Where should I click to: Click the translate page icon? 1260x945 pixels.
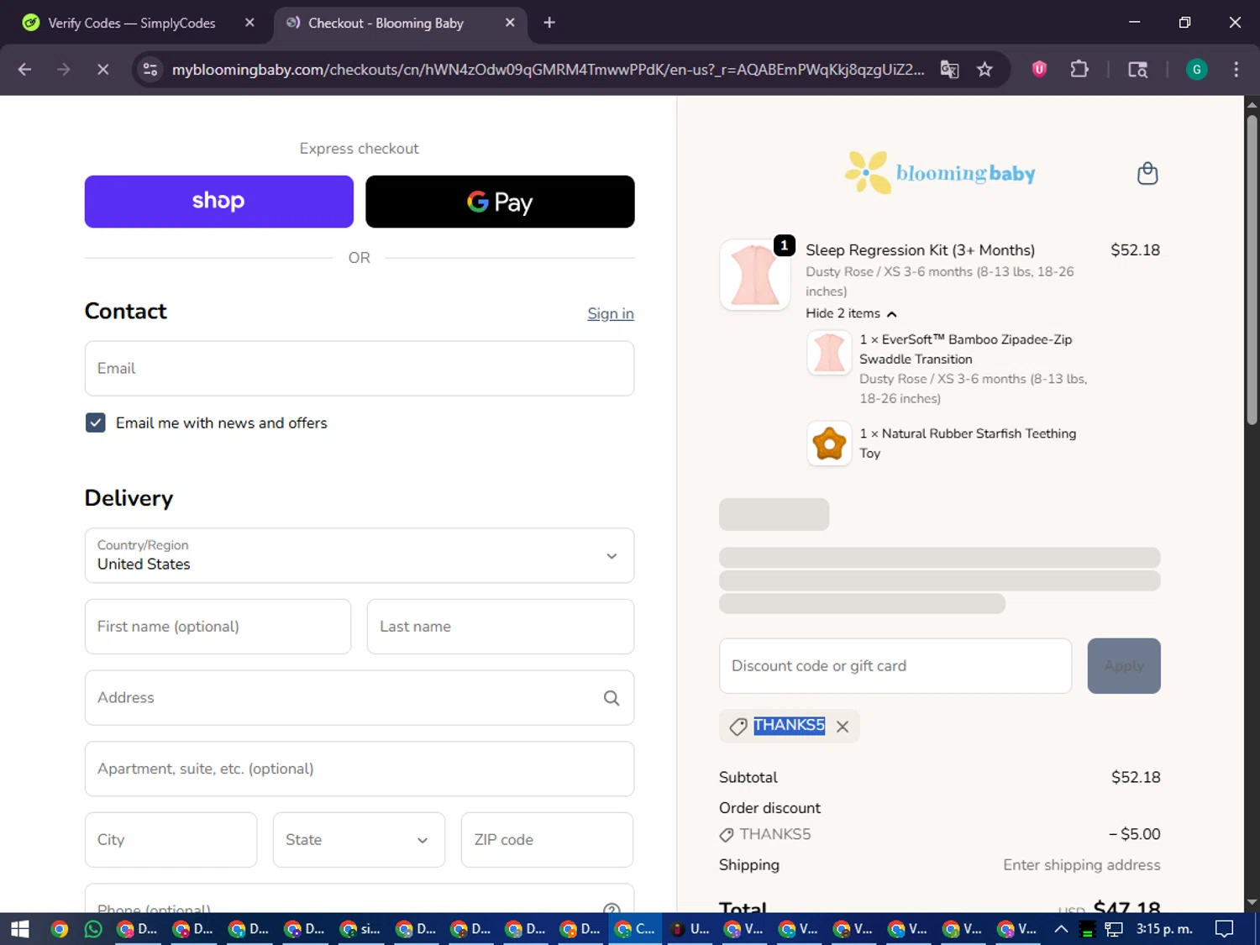click(x=949, y=70)
